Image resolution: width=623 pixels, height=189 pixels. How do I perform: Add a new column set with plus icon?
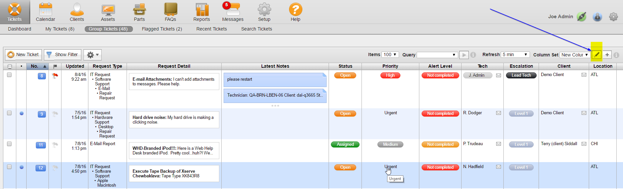(607, 55)
